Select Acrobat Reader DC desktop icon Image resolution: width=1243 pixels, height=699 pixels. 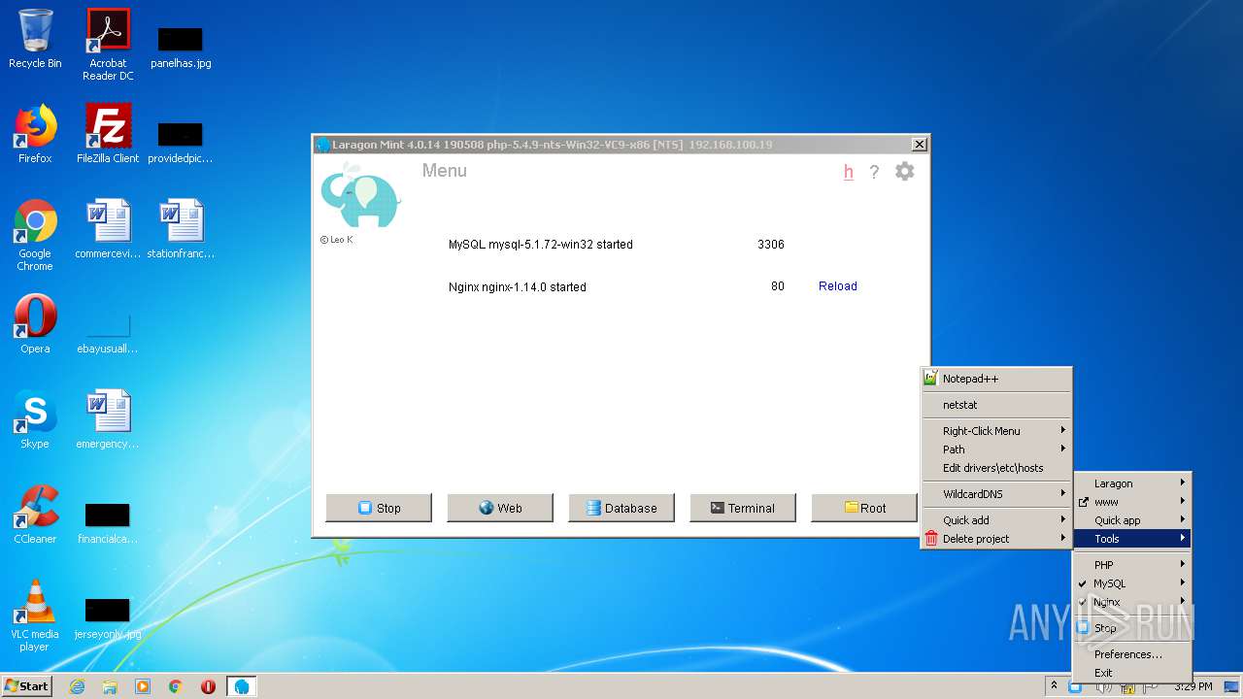(108, 45)
